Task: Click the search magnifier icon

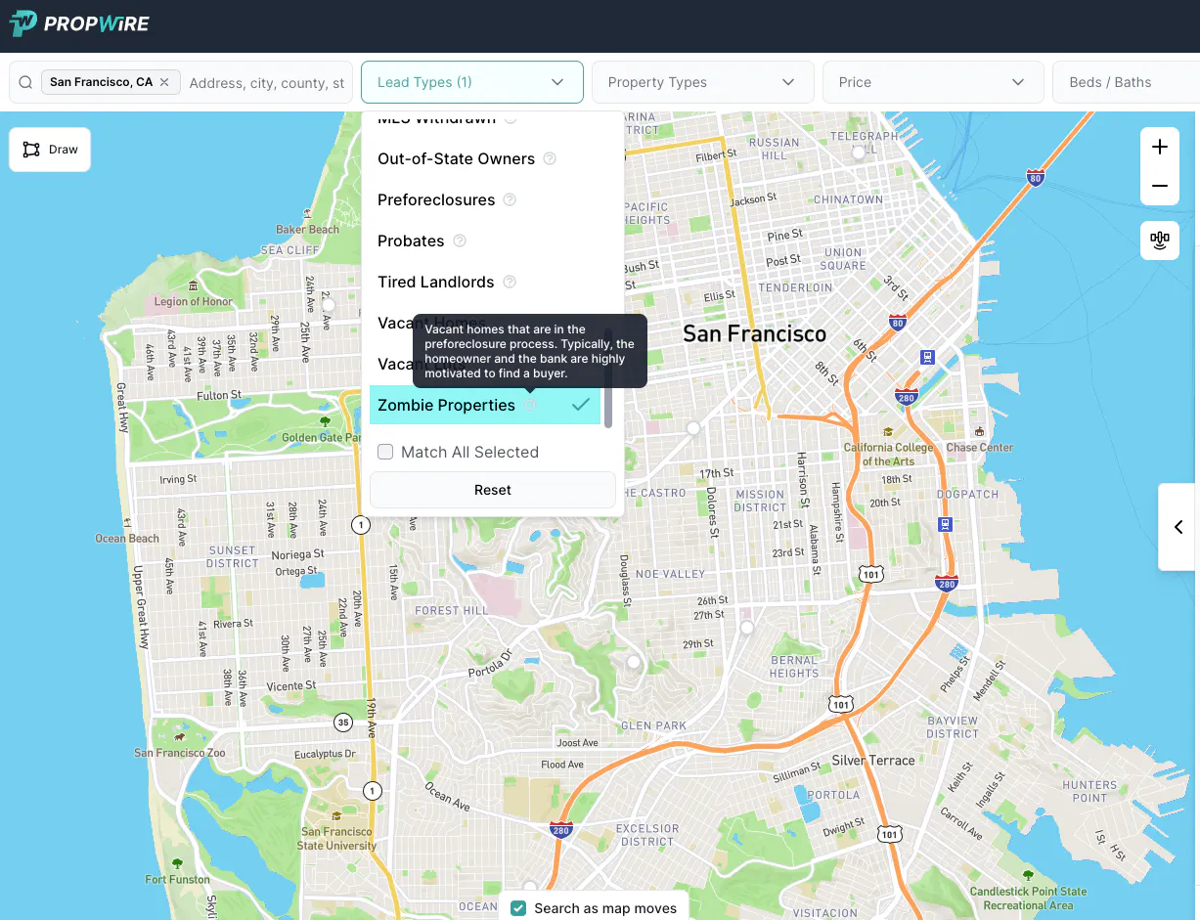Action: tap(24, 82)
